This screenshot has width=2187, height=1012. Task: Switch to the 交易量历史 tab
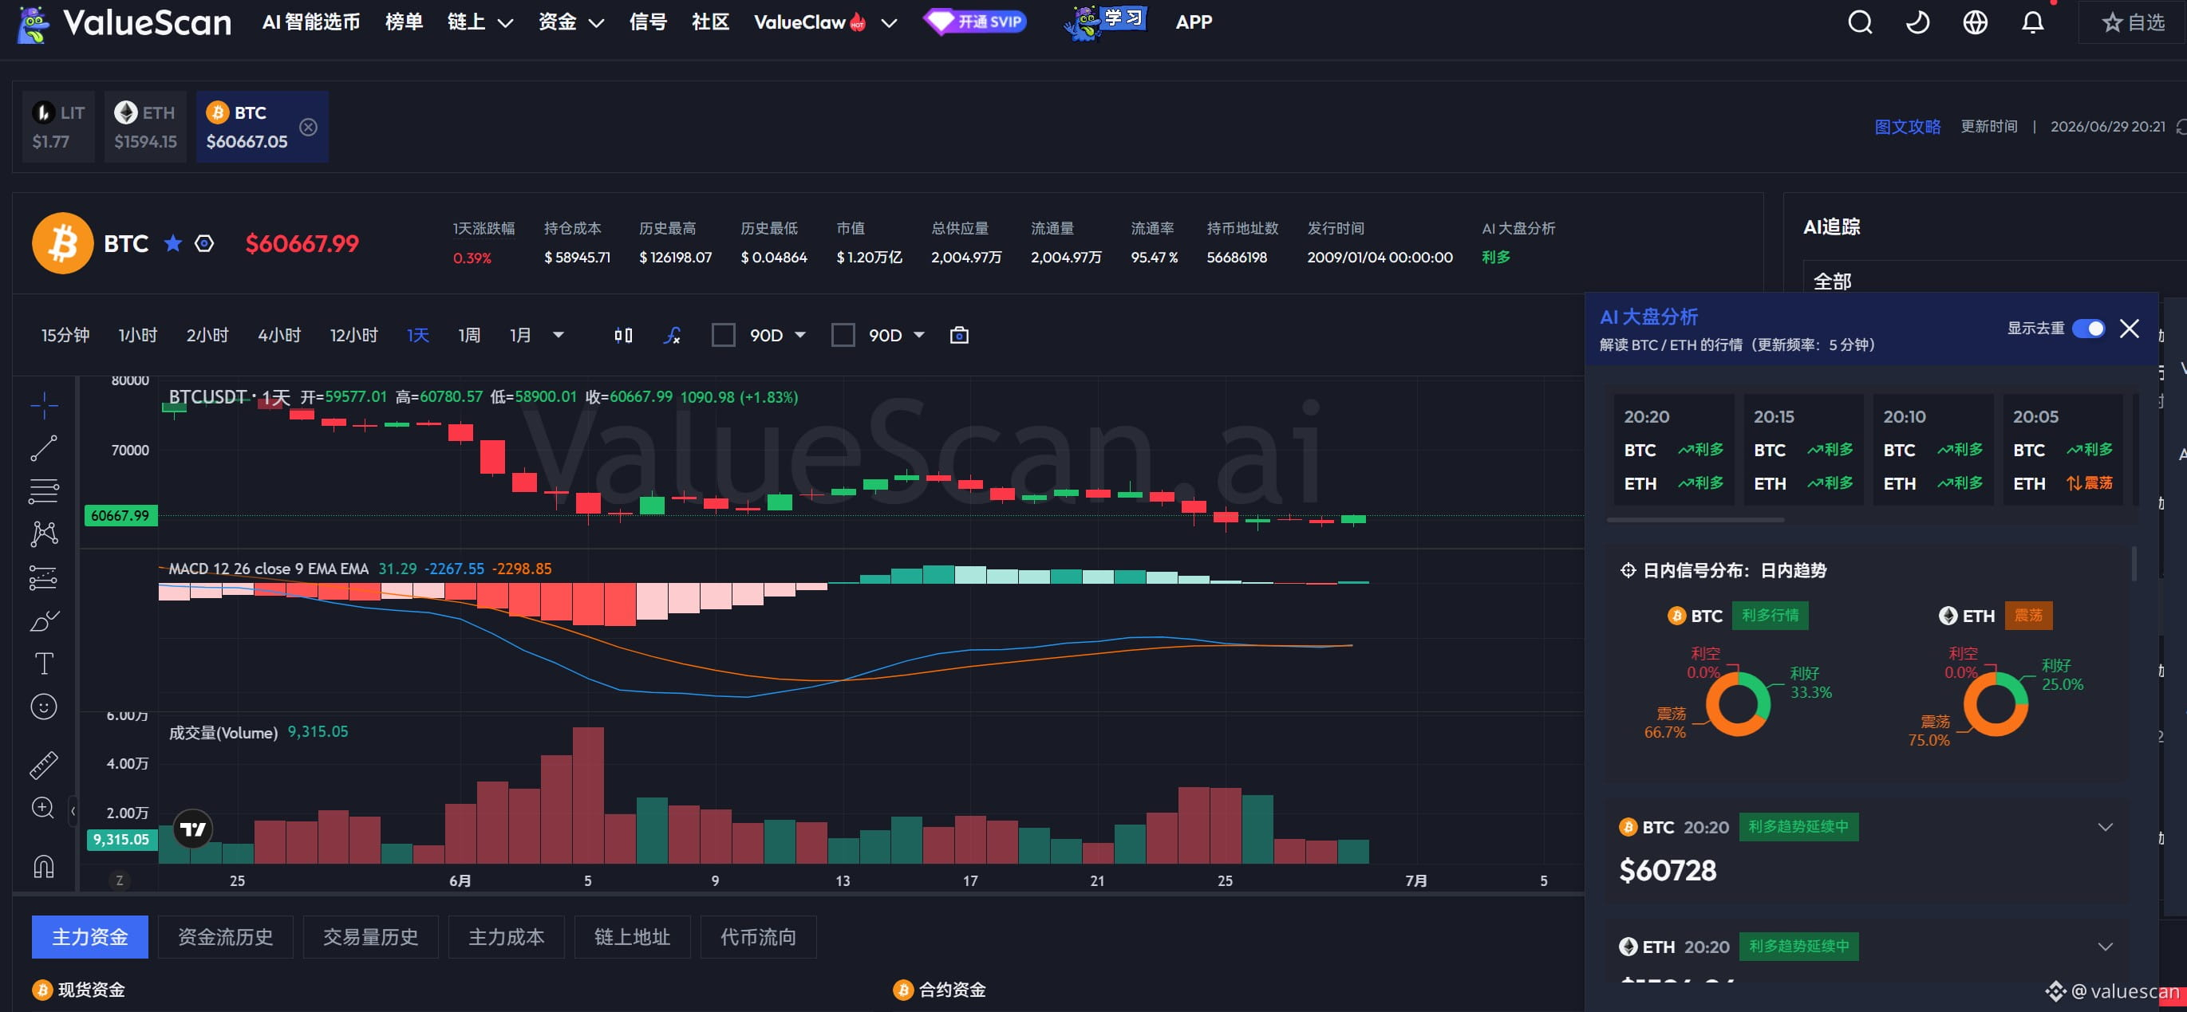click(370, 936)
